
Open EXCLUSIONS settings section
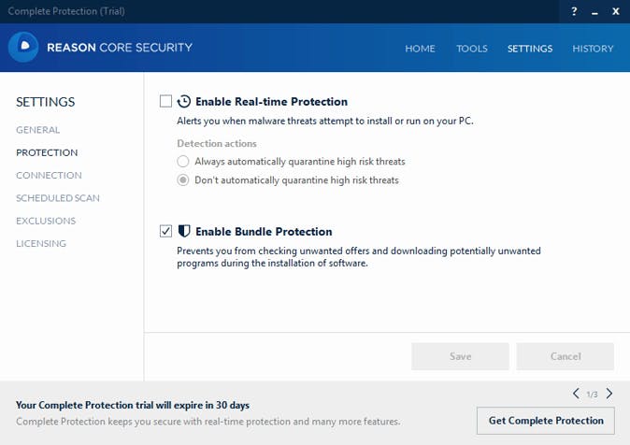point(46,221)
